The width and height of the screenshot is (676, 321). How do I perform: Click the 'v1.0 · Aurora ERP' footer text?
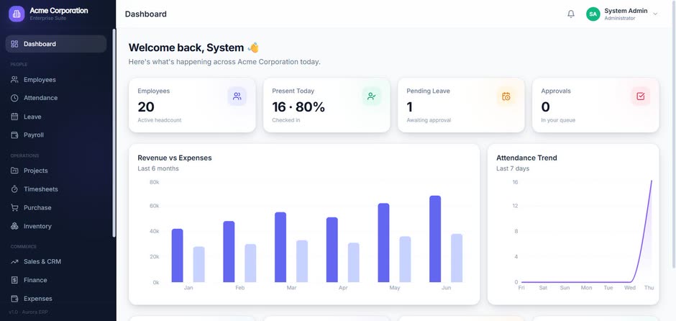(x=29, y=312)
